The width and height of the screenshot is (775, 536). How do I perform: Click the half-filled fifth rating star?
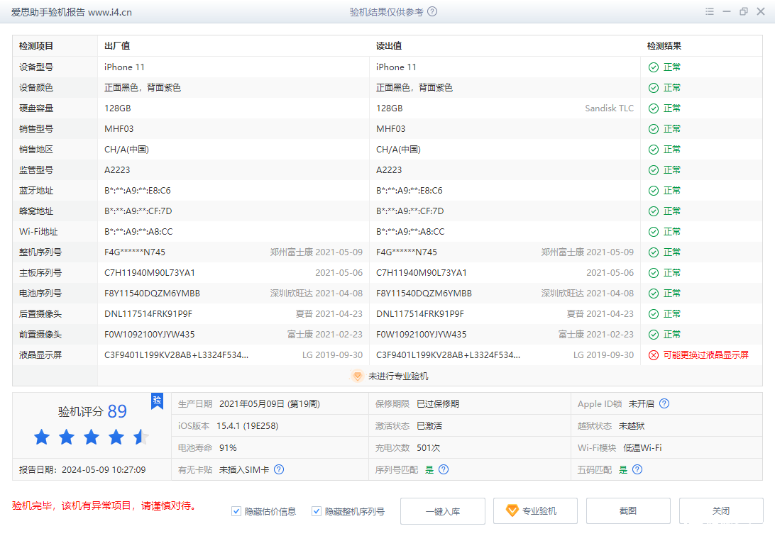[141, 437]
